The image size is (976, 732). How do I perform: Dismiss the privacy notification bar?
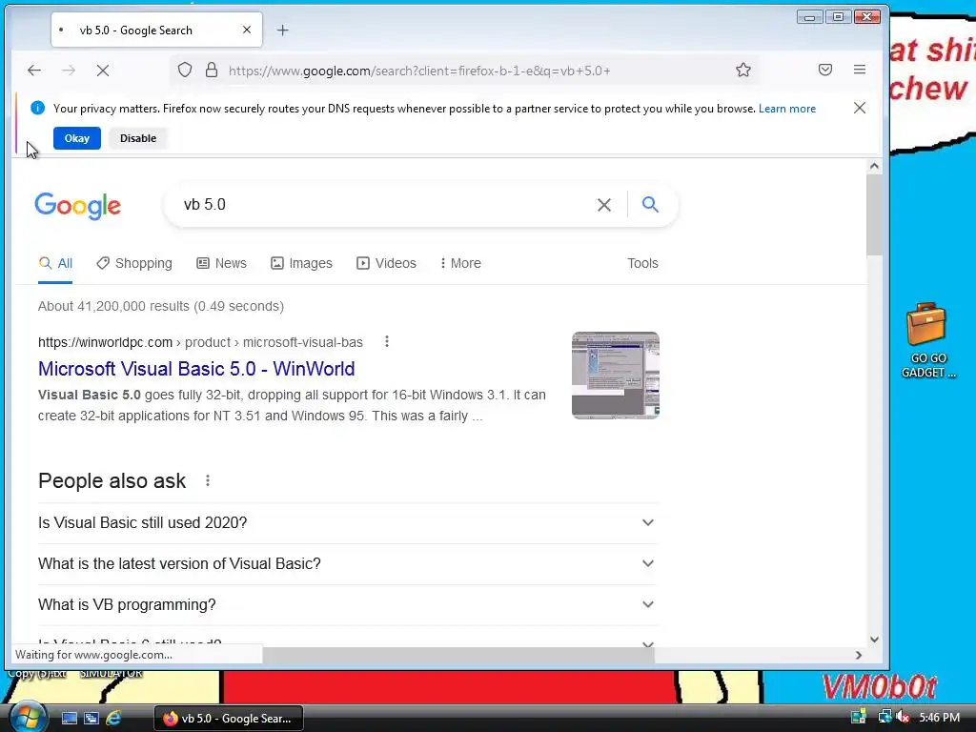[x=860, y=108]
